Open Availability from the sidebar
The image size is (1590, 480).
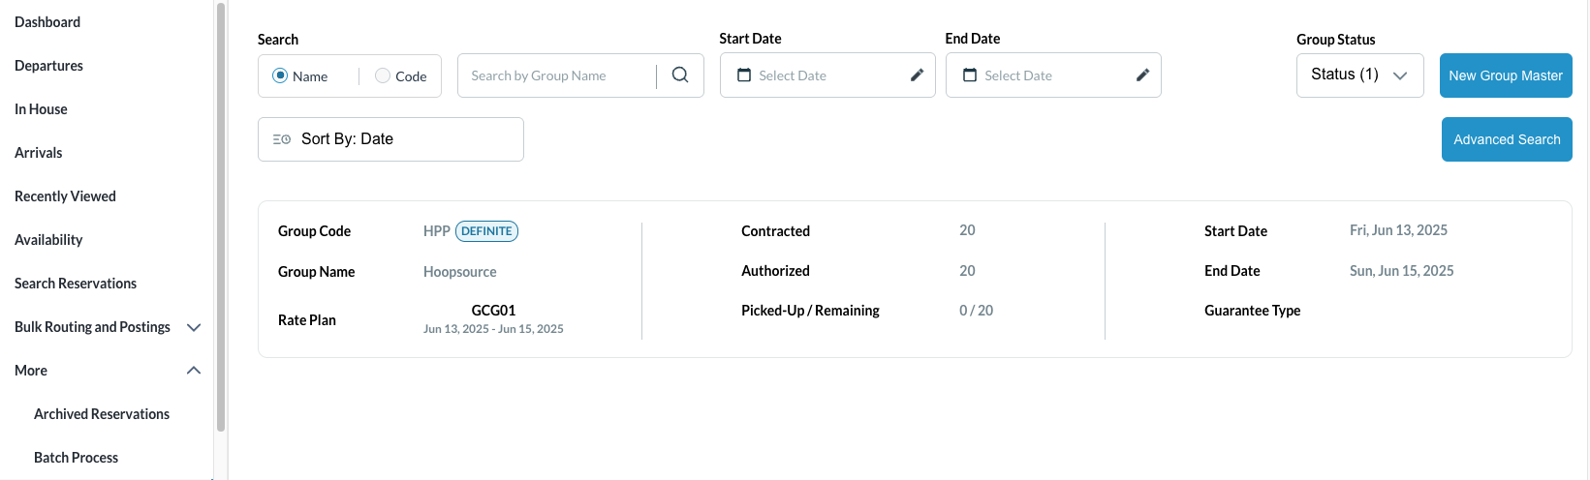[48, 240]
